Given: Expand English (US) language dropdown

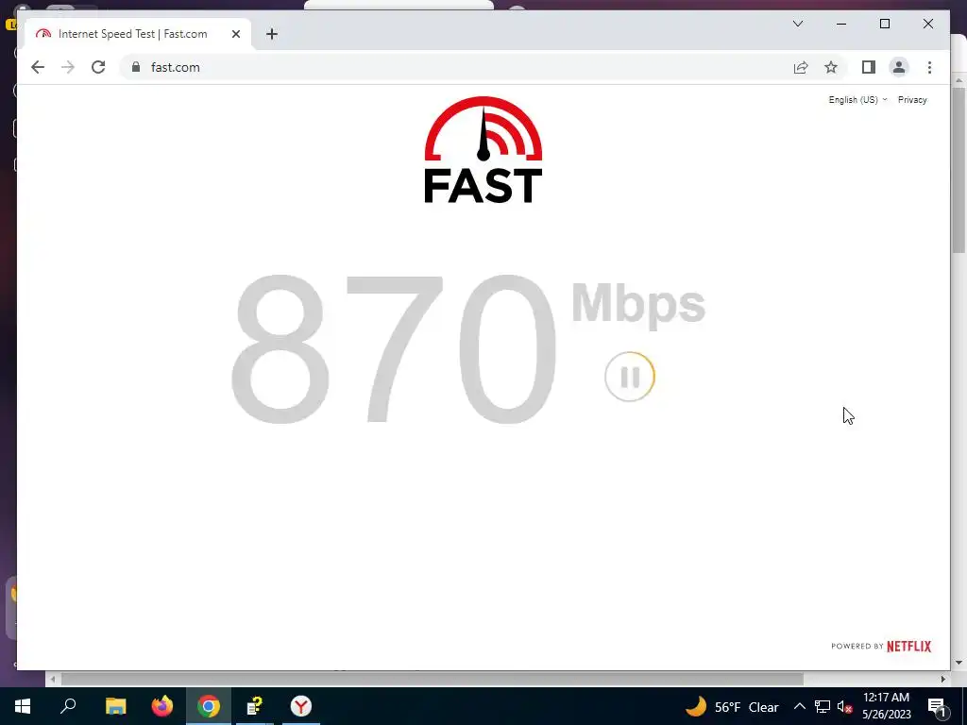Looking at the screenshot, I should [x=857, y=100].
